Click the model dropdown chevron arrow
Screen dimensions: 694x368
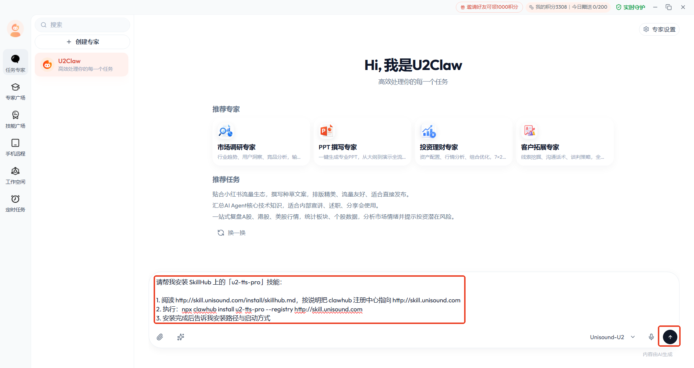[x=633, y=337]
